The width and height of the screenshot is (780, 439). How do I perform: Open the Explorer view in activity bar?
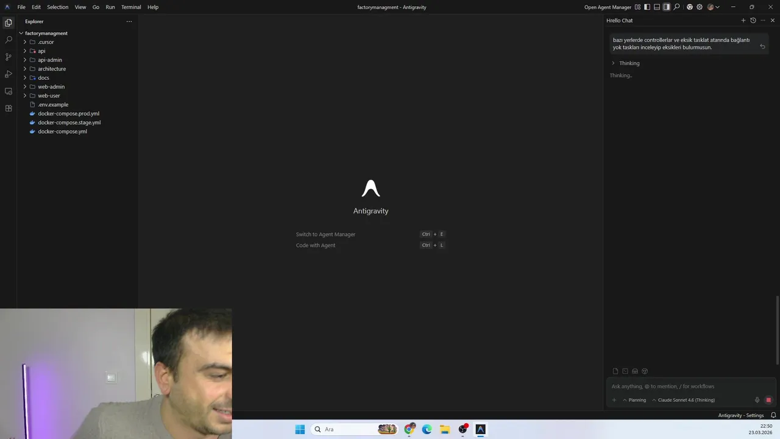coord(9,23)
